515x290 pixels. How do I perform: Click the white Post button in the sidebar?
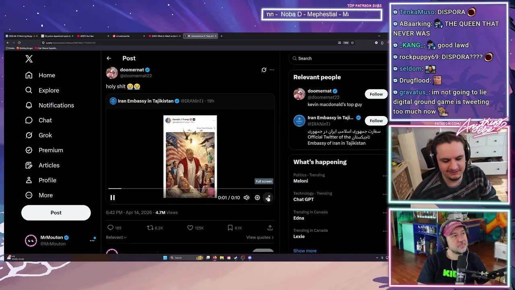(x=56, y=213)
